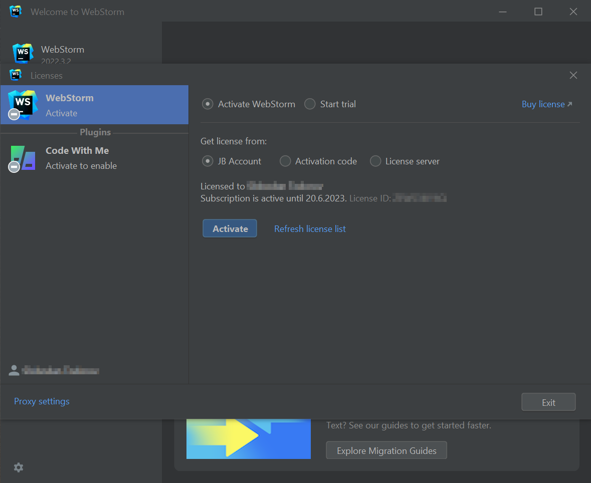Image resolution: width=591 pixels, height=483 pixels.
Task: Open the Buy license link
Action: point(547,104)
